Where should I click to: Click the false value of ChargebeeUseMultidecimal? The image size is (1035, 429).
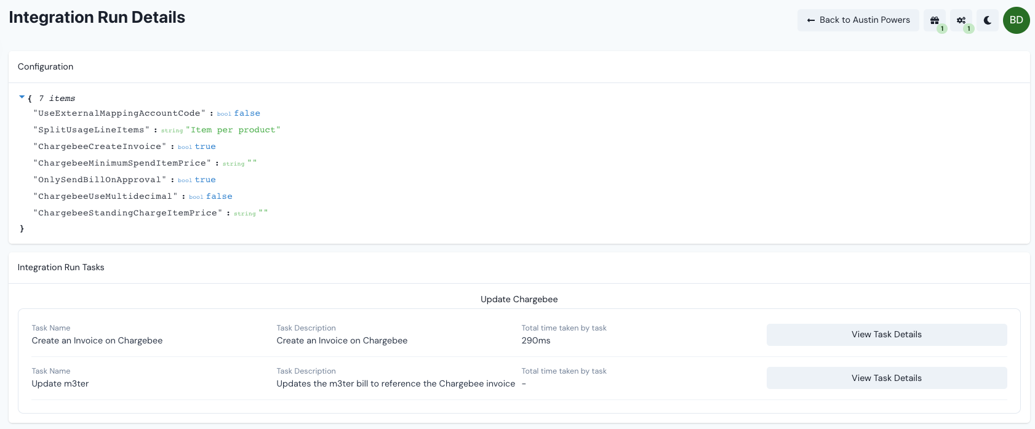click(x=219, y=196)
